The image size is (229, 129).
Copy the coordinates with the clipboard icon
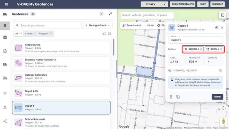(221, 71)
